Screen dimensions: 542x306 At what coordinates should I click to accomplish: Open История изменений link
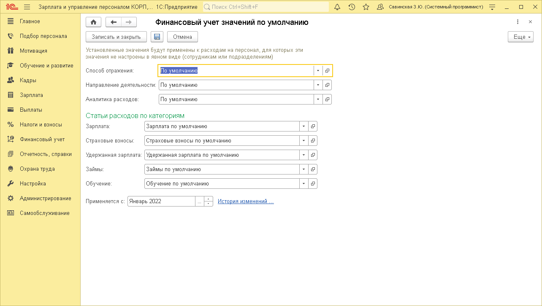click(x=246, y=201)
